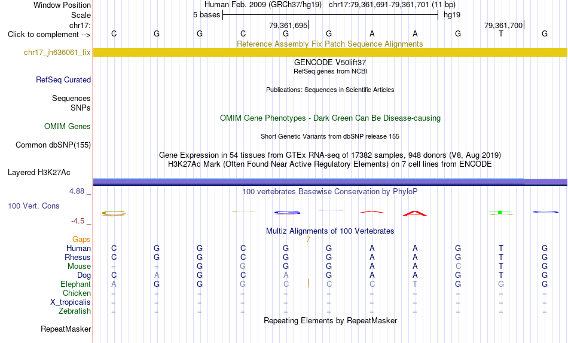Open 'RefSeq genes from NCBI' track title
The width and height of the screenshot is (568, 343).
[330, 71]
